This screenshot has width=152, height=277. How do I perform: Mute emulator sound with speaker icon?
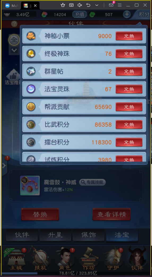coord(80,5)
